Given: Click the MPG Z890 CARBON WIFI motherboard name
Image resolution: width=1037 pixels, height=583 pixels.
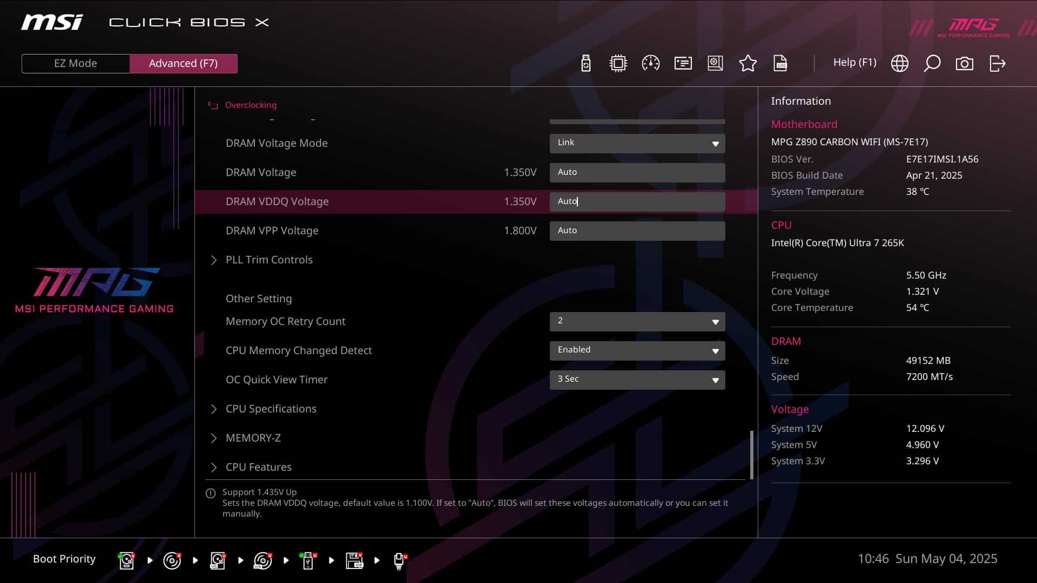Looking at the screenshot, I should pyautogui.click(x=850, y=142).
